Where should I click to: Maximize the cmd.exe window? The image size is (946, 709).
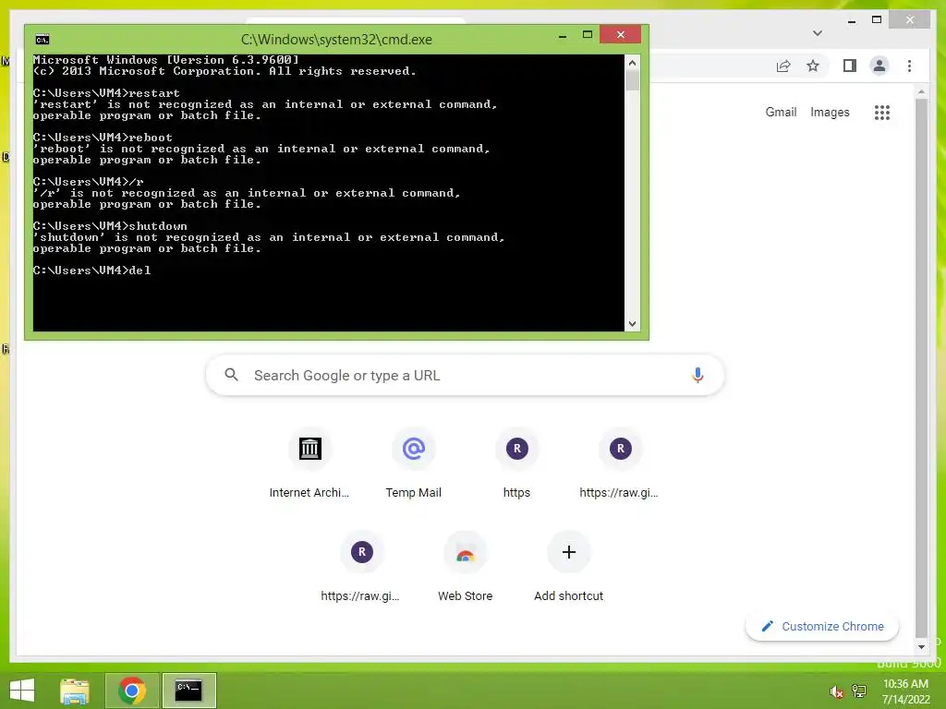pyautogui.click(x=587, y=35)
